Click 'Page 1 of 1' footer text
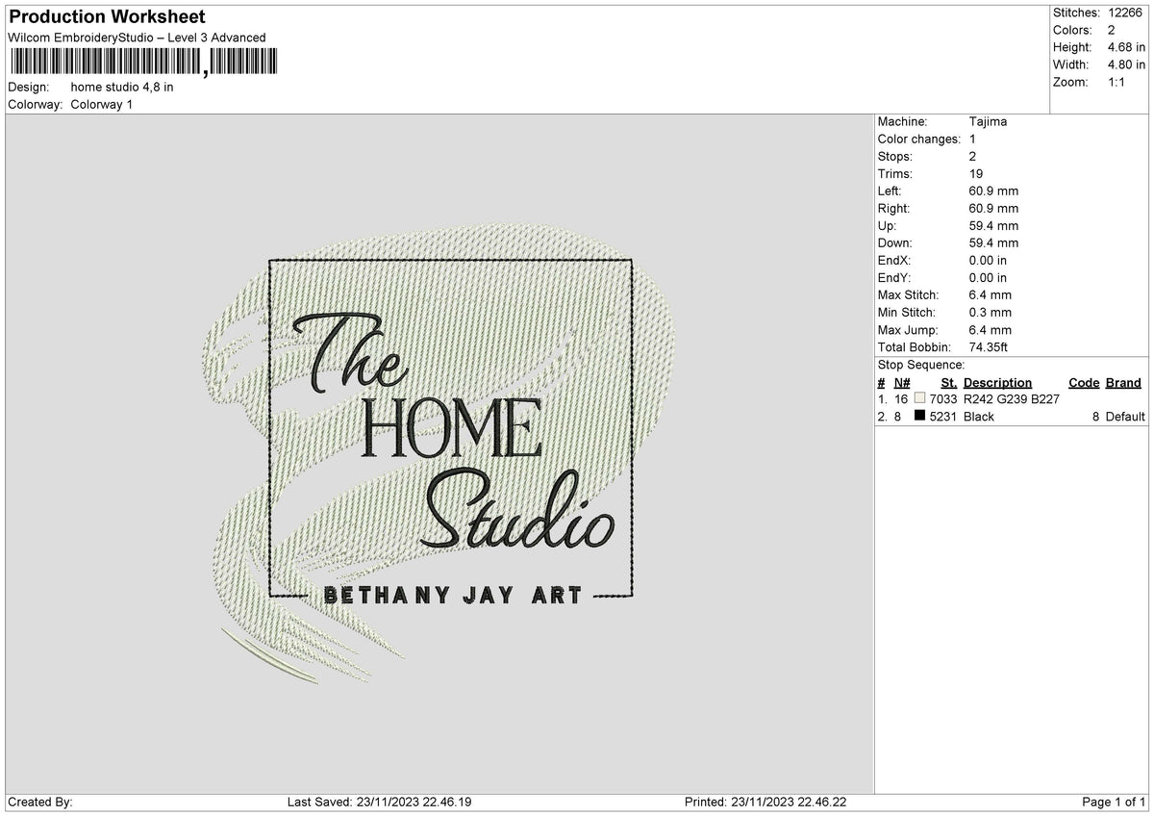 [x=1114, y=802]
